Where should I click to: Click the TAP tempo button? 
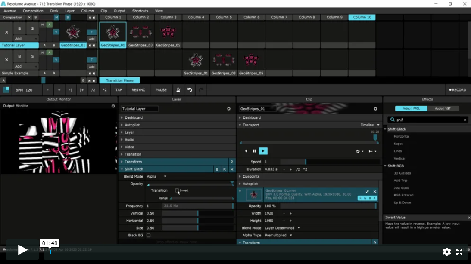pos(118,90)
